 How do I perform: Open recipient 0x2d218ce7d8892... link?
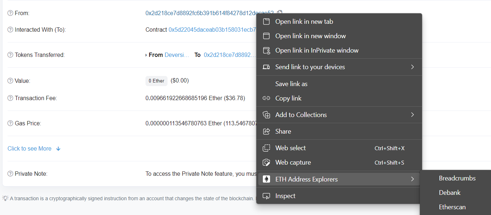(x=230, y=55)
